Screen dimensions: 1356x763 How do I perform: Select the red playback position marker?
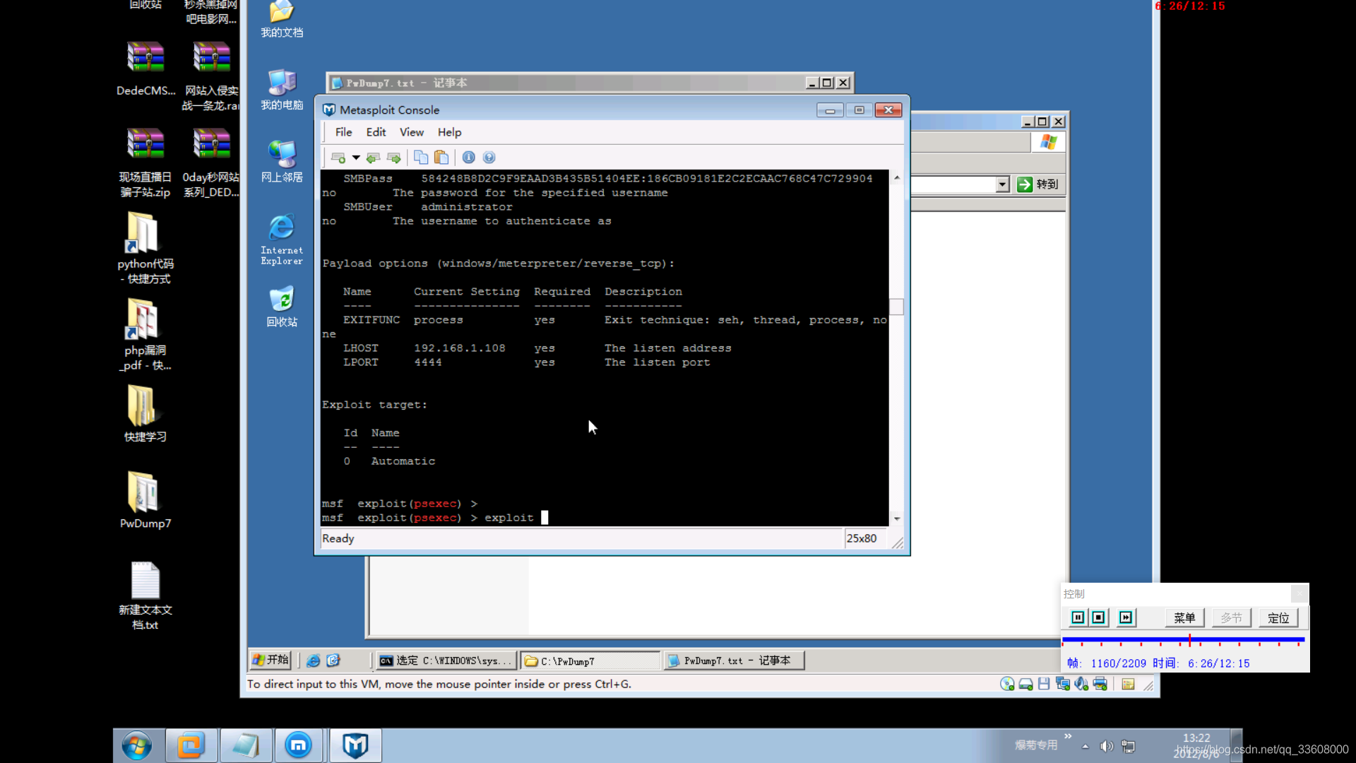(1189, 640)
